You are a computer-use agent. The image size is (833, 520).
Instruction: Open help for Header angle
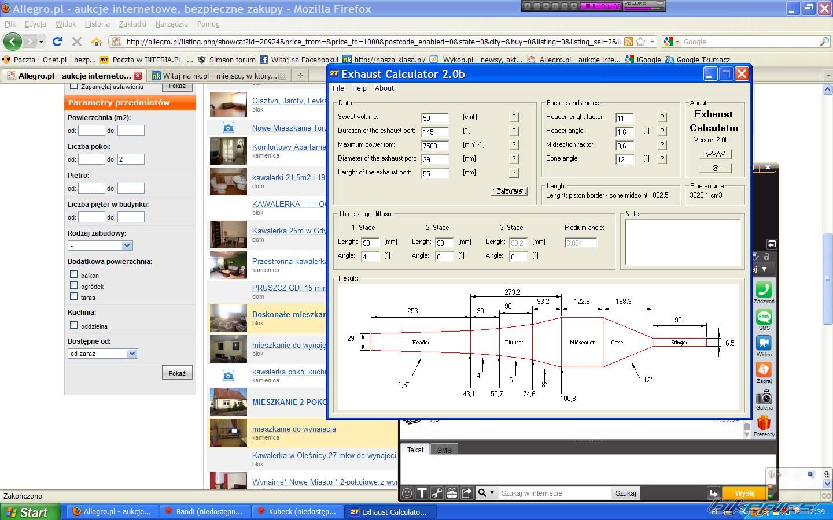click(x=662, y=131)
